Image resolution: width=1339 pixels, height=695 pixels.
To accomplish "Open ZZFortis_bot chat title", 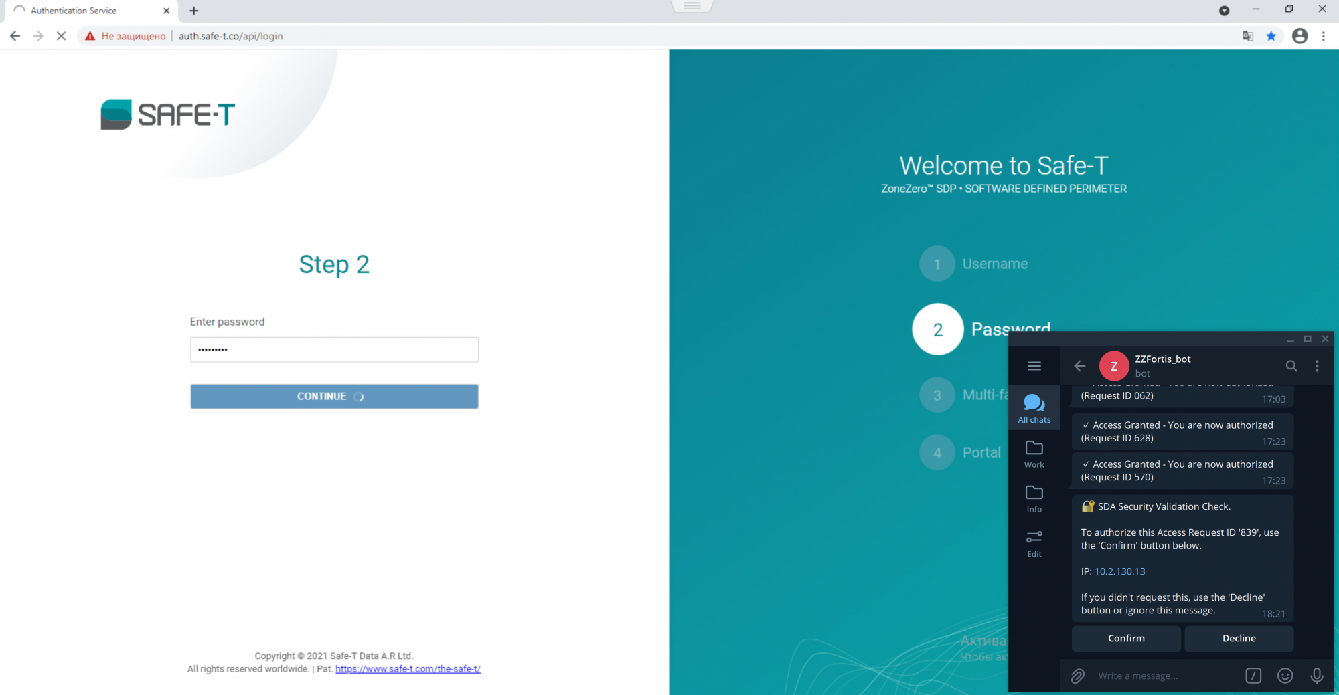I will (1163, 359).
